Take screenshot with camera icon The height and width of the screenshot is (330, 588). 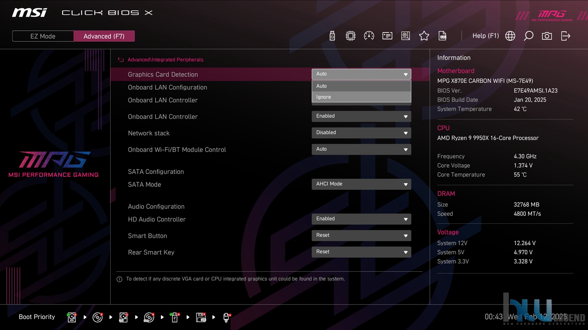click(x=547, y=36)
